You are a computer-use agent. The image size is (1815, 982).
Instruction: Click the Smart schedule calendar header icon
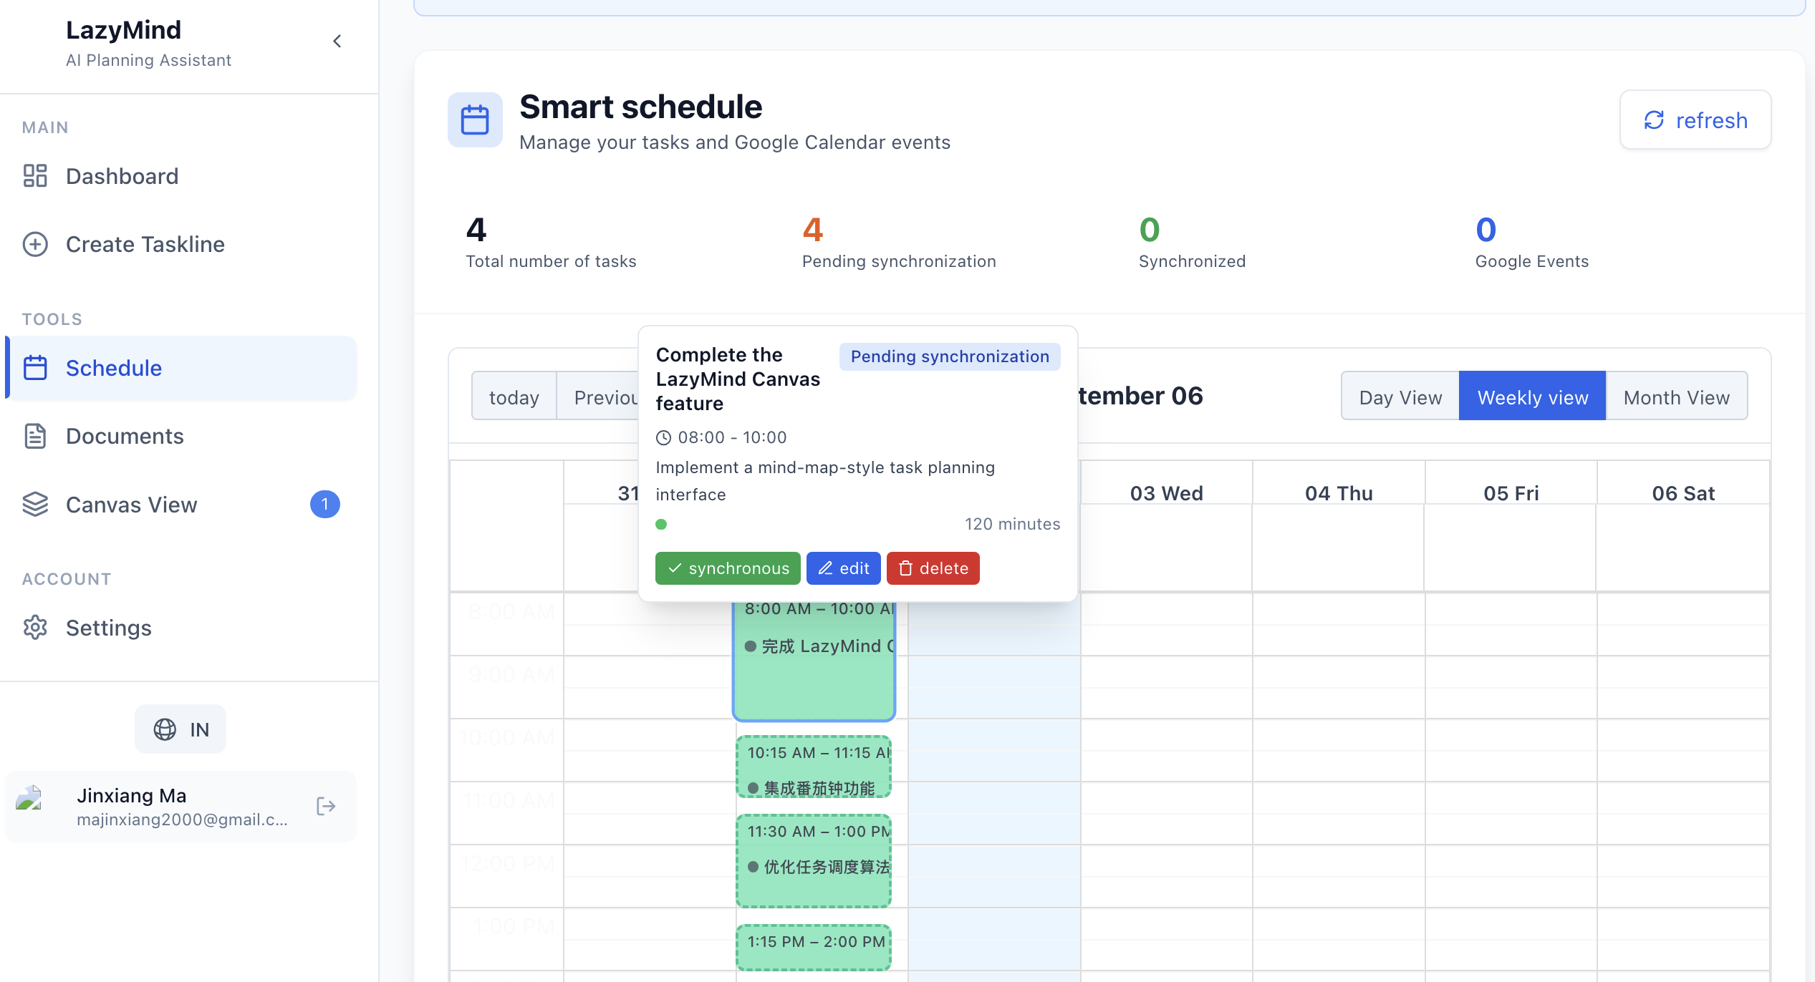coord(475,120)
